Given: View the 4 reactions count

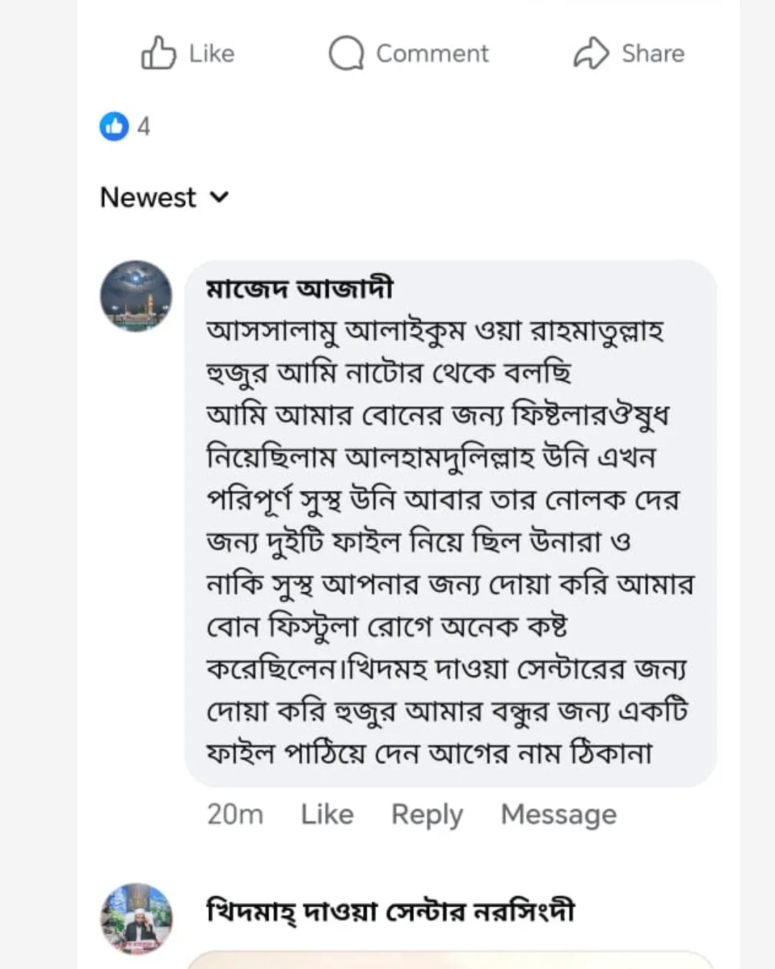Looking at the screenshot, I should pos(144,127).
